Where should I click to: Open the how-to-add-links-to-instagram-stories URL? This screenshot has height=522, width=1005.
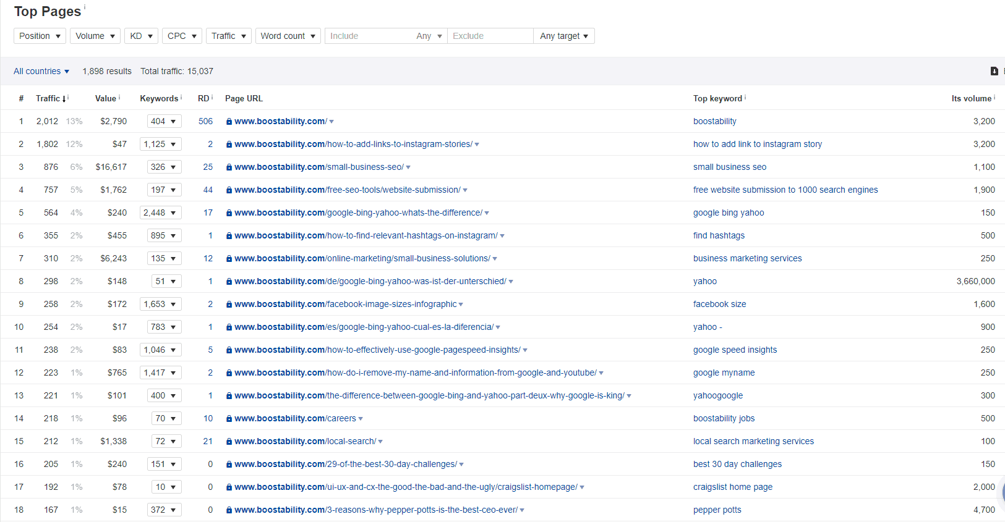pos(353,144)
